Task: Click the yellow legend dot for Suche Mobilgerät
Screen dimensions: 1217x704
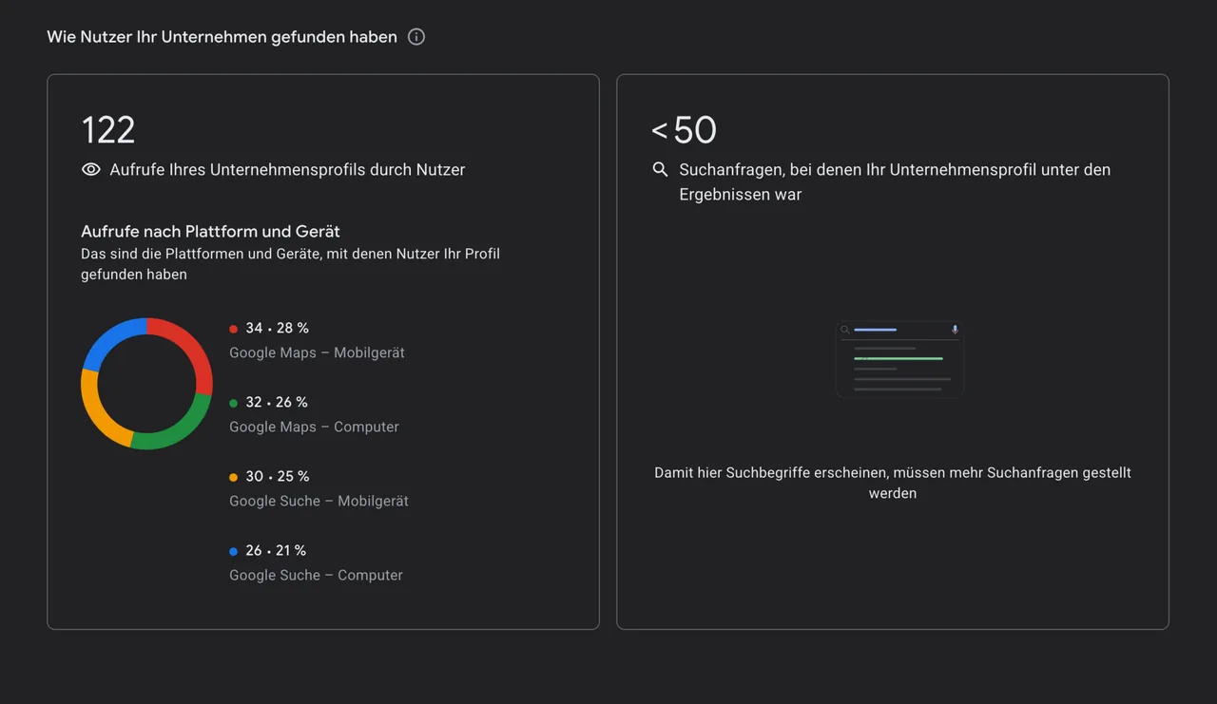Action: click(234, 477)
